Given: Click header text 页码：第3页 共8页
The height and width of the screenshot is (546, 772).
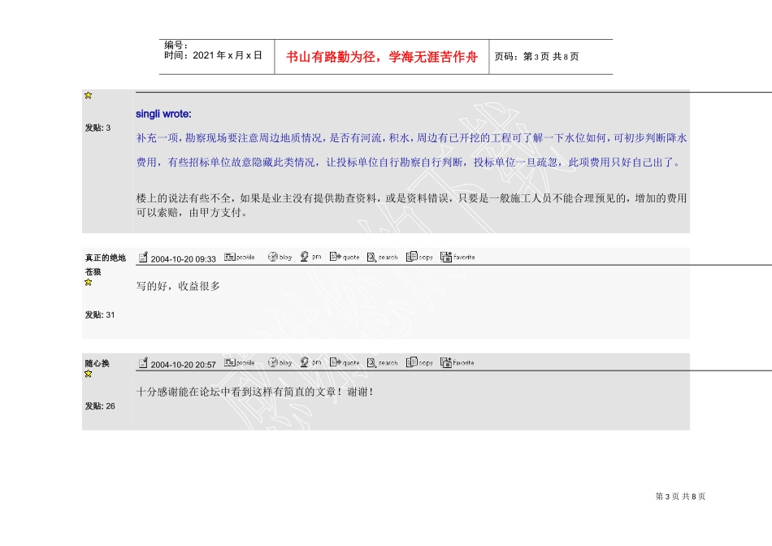Looking at the screenshot, I should tap(536, 57).
